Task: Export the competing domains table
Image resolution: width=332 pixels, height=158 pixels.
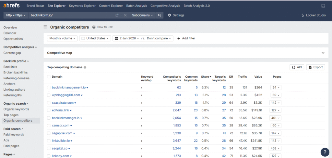Action: click(x=315, y=67)
